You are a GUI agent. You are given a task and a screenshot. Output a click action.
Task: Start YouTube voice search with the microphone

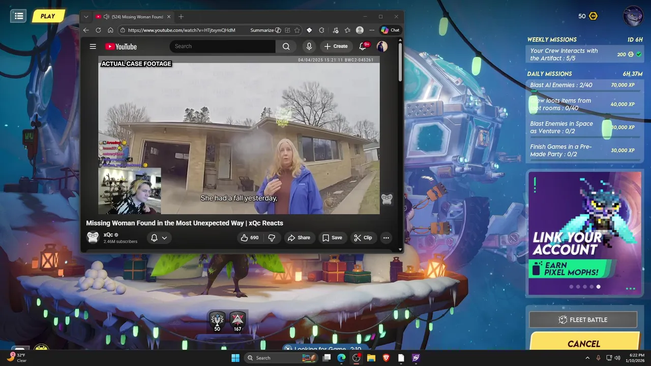tap(309, 46)
